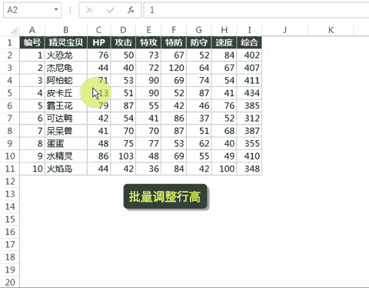Expand the Name Box dropdown arrow
Screen dimensions: 369x288
(x=56, y=10)
